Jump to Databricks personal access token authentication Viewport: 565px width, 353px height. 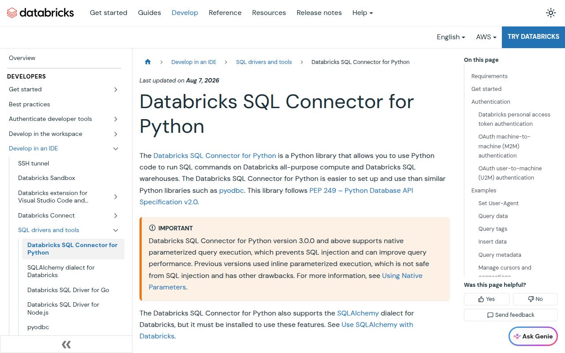tap(514, 119)
